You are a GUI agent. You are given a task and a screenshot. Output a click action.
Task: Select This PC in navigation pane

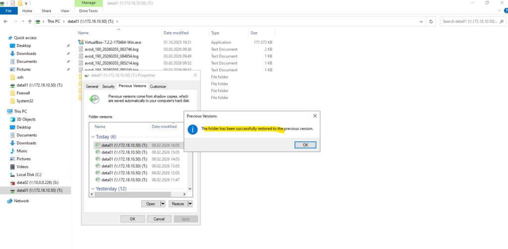tap(20, 111)
